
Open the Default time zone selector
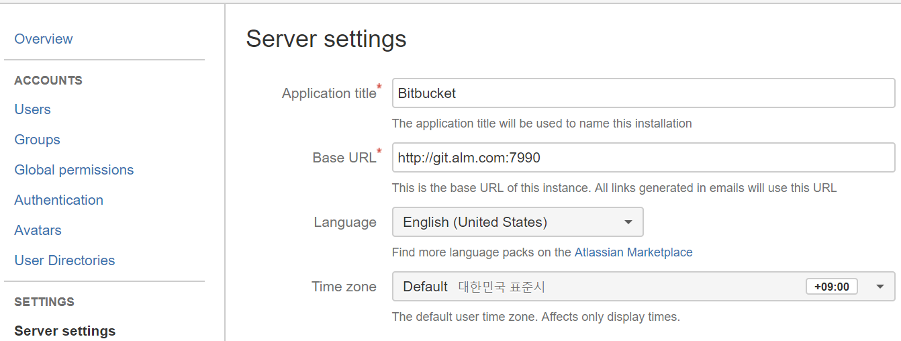(x=598, y=287)
